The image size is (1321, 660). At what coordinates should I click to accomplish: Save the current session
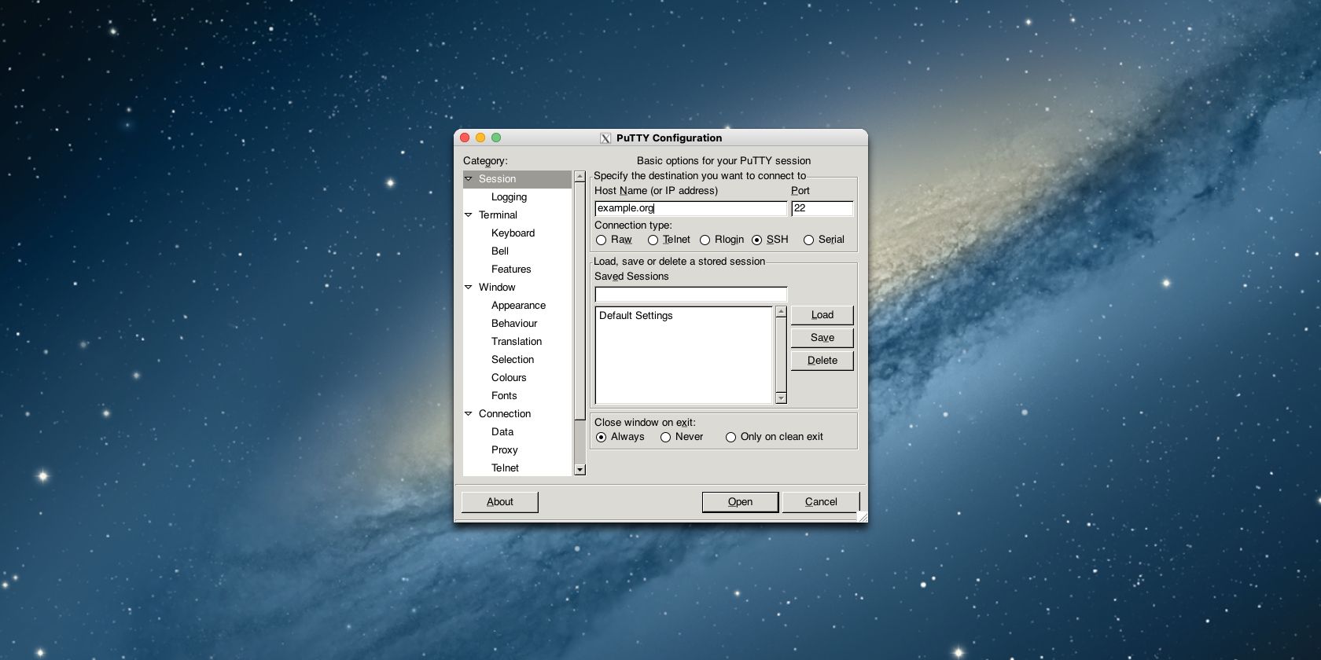822,338
